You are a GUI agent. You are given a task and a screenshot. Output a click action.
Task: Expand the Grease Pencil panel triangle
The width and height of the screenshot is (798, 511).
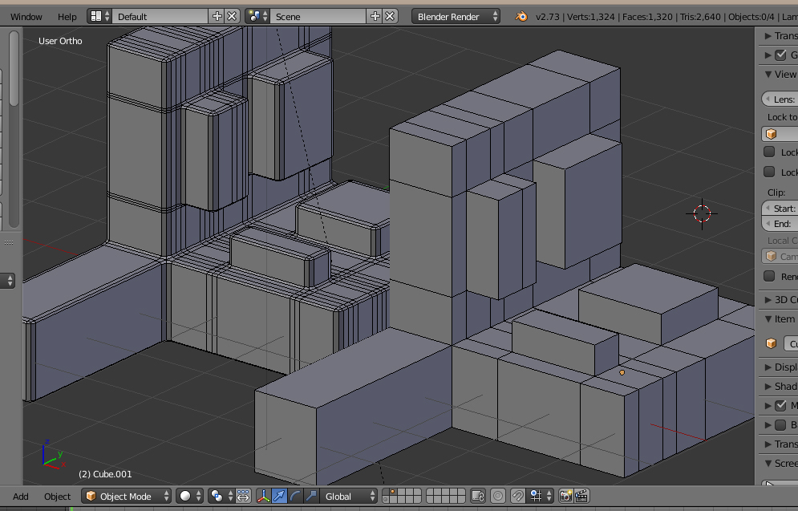tap(768, 55)
